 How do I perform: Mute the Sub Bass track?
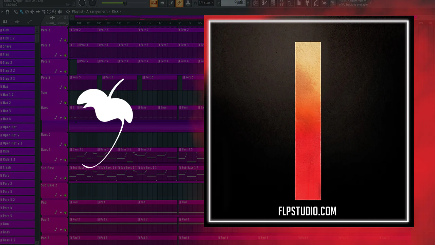point(65,178)
